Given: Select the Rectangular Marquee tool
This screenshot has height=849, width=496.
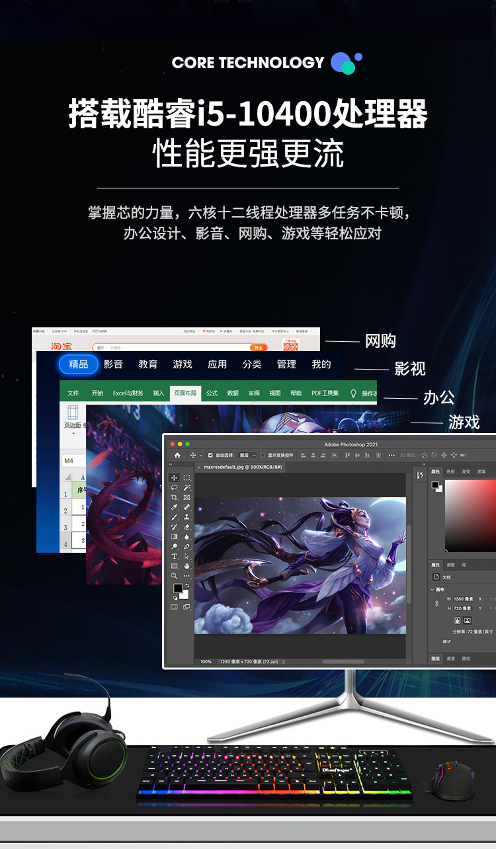Looking at the screenshot, I should [x=186, y=477].
